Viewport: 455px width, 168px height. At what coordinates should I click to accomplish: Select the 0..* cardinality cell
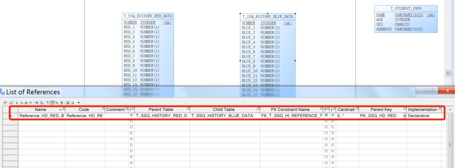[x=347, y=116]
